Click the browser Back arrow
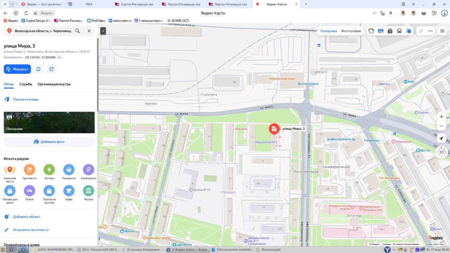450x253 pixels. pyautogui.click(x=6, y=13)
